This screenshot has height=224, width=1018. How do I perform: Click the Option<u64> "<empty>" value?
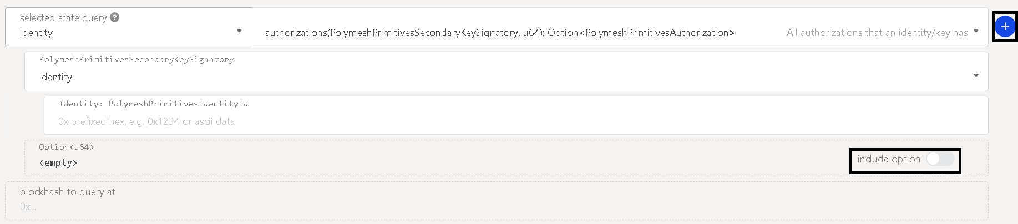pyautogui.click(x=58, y=163)
